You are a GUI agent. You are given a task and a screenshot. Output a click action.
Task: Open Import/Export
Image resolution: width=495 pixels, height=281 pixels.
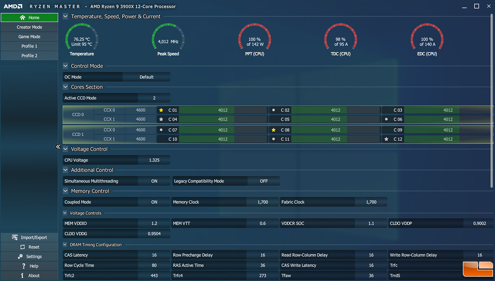click(29, 237)
